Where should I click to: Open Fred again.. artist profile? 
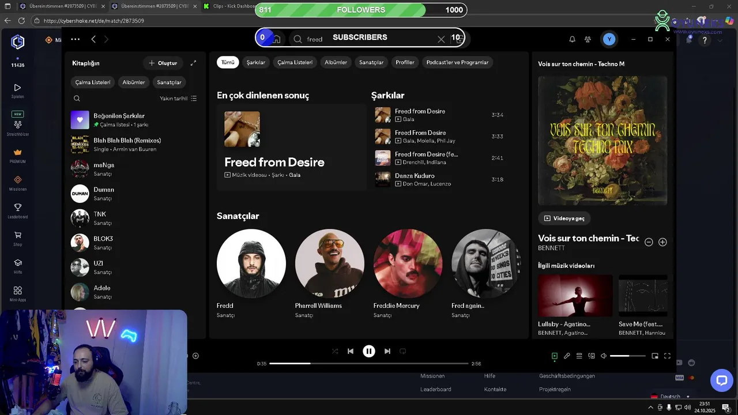click(486, 263)
